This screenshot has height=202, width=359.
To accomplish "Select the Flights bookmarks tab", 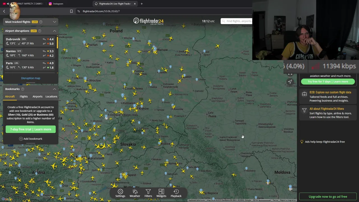I will click(x=24, y=97).
